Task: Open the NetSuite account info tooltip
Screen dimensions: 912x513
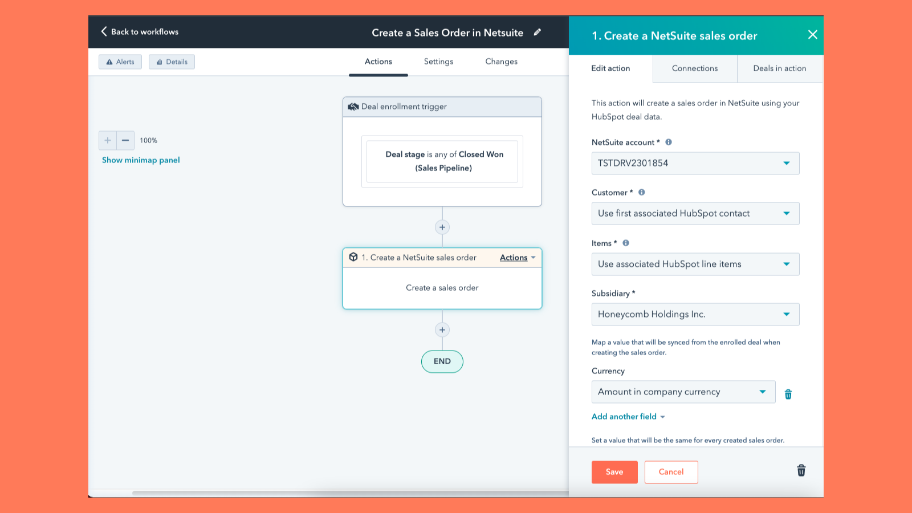Action: pos(668,142)
